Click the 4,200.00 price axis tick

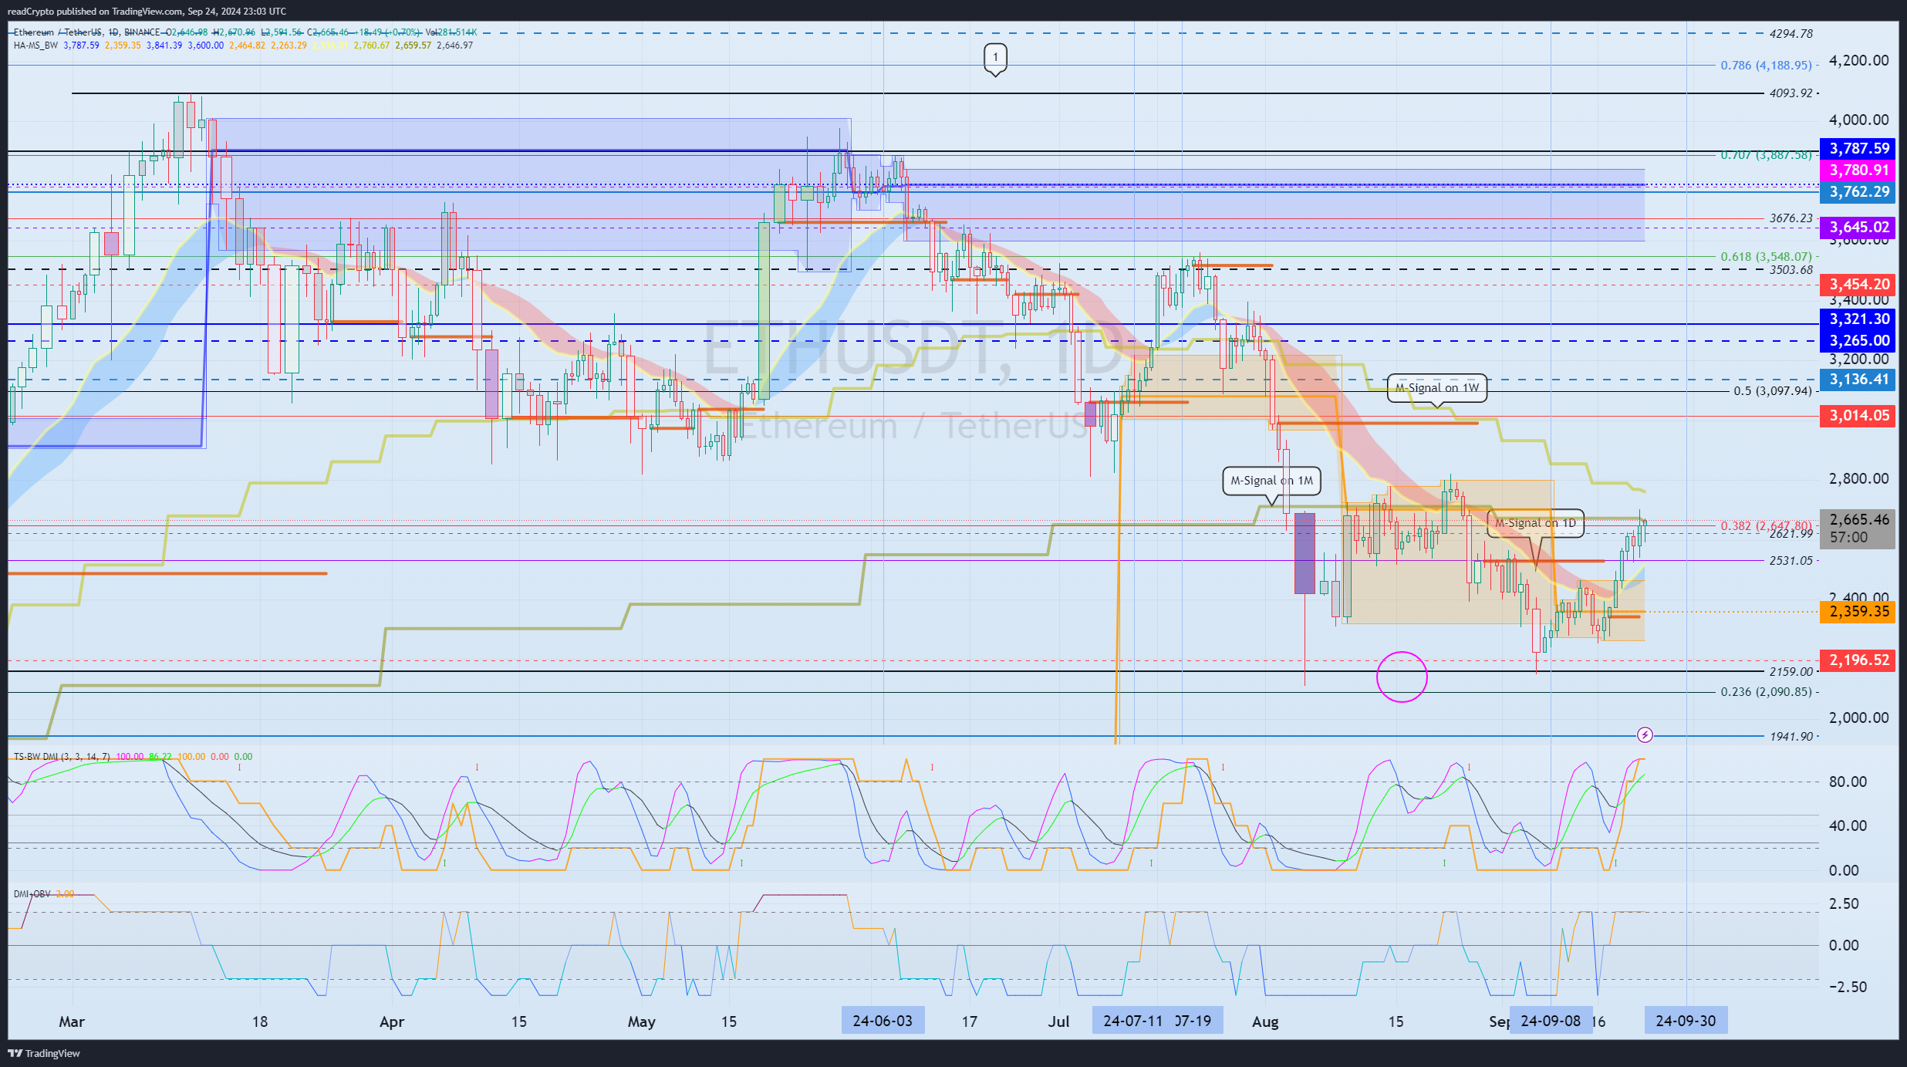1859,61
